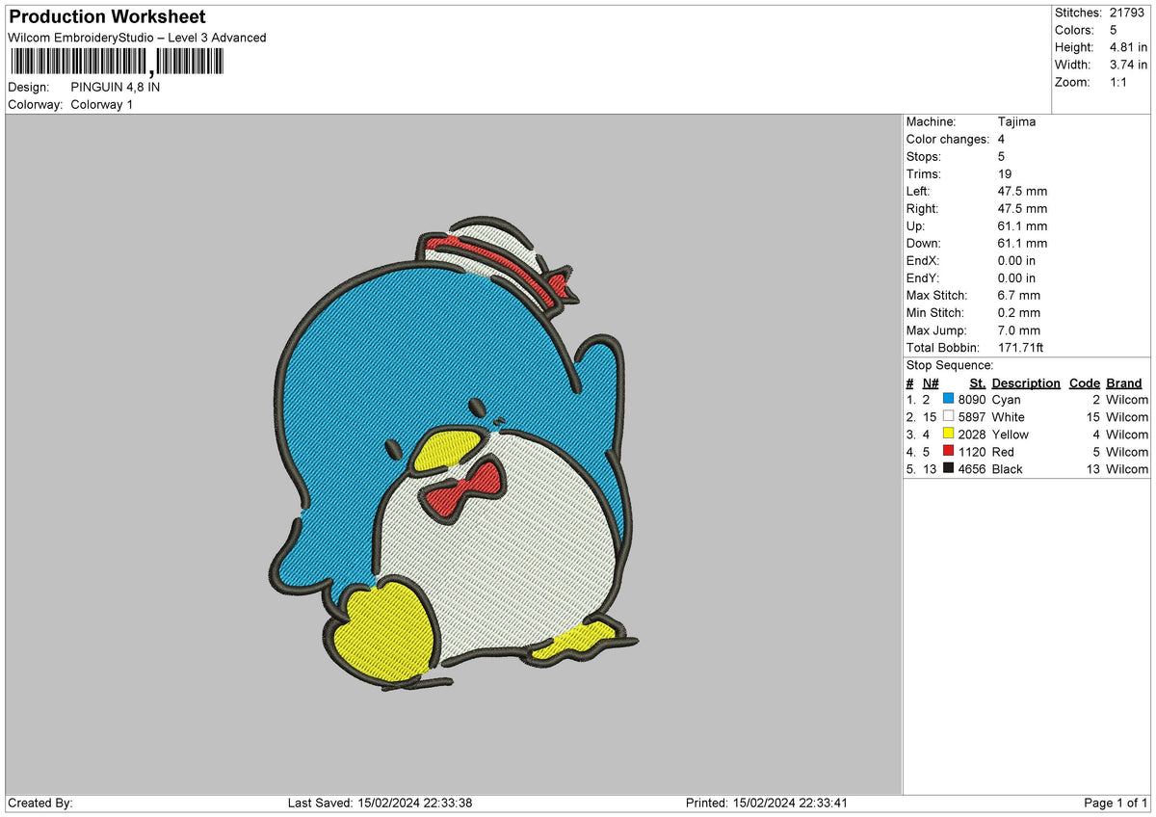Screen dimensions: 1156x817
Task: Click 'Page 1 of 1' in the footer
Action: pos(1116,803)
